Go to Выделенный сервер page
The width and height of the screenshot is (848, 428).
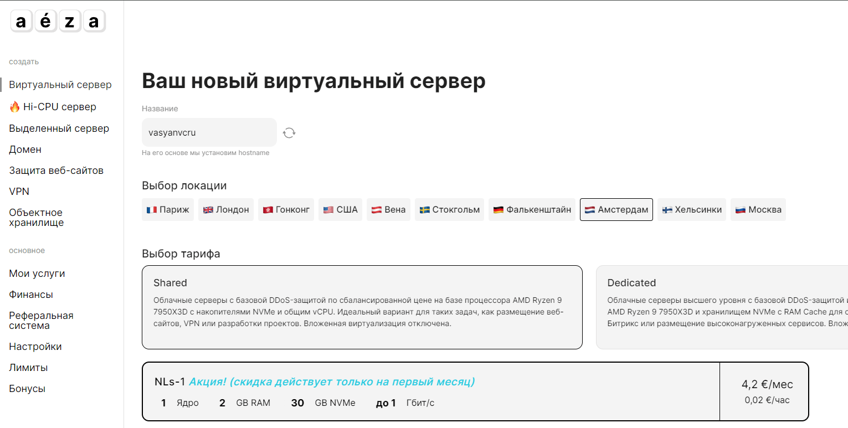(59, 128)
